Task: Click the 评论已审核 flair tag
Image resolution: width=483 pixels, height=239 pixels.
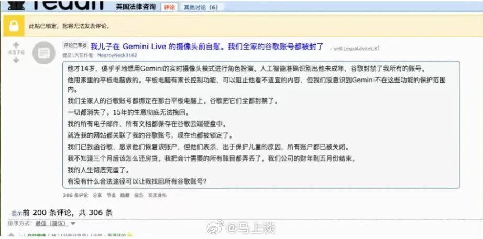Action: [75, 45]
